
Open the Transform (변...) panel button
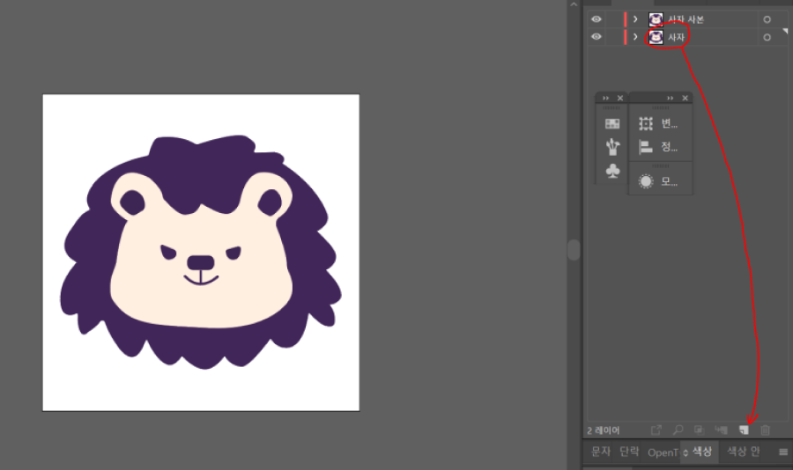660,124
